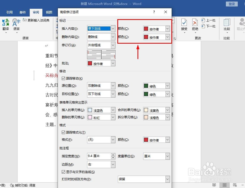The width and height of the screenshot is (245, 188).
Task: Click the 登录 sign-in button
Action: click(231, 4)
